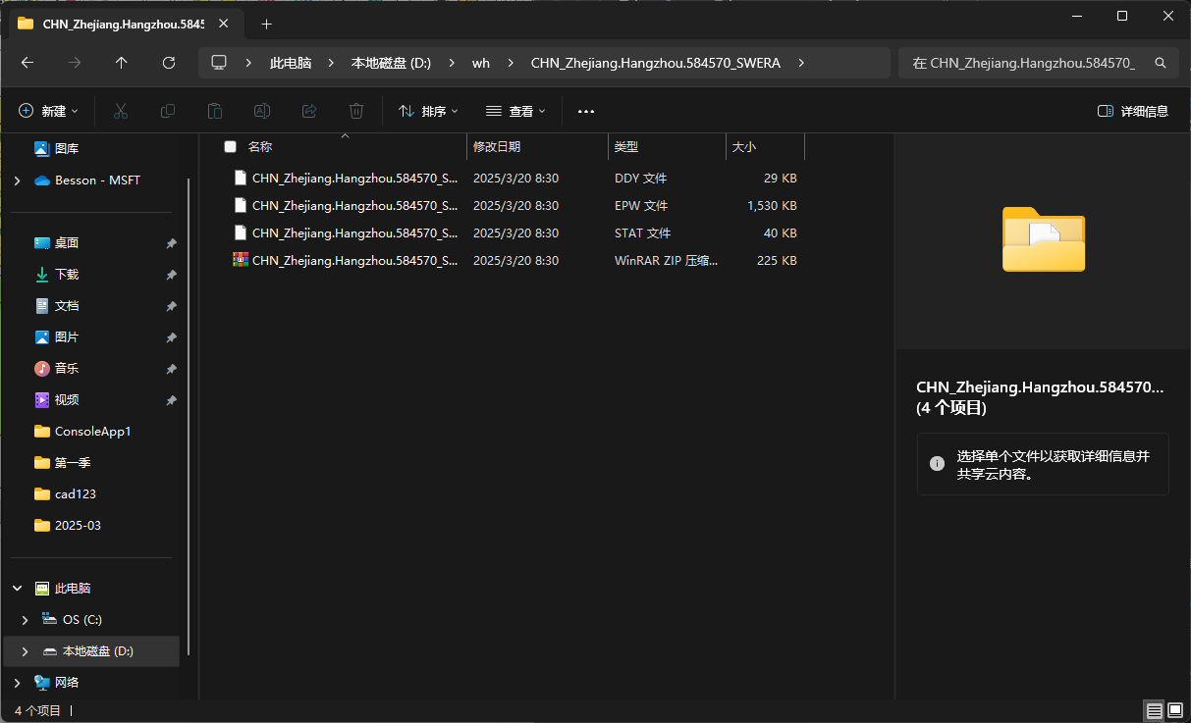Navigate to 此电脑 breadcrumb
Screen dimensions: 1191x723
click(291, 63)
